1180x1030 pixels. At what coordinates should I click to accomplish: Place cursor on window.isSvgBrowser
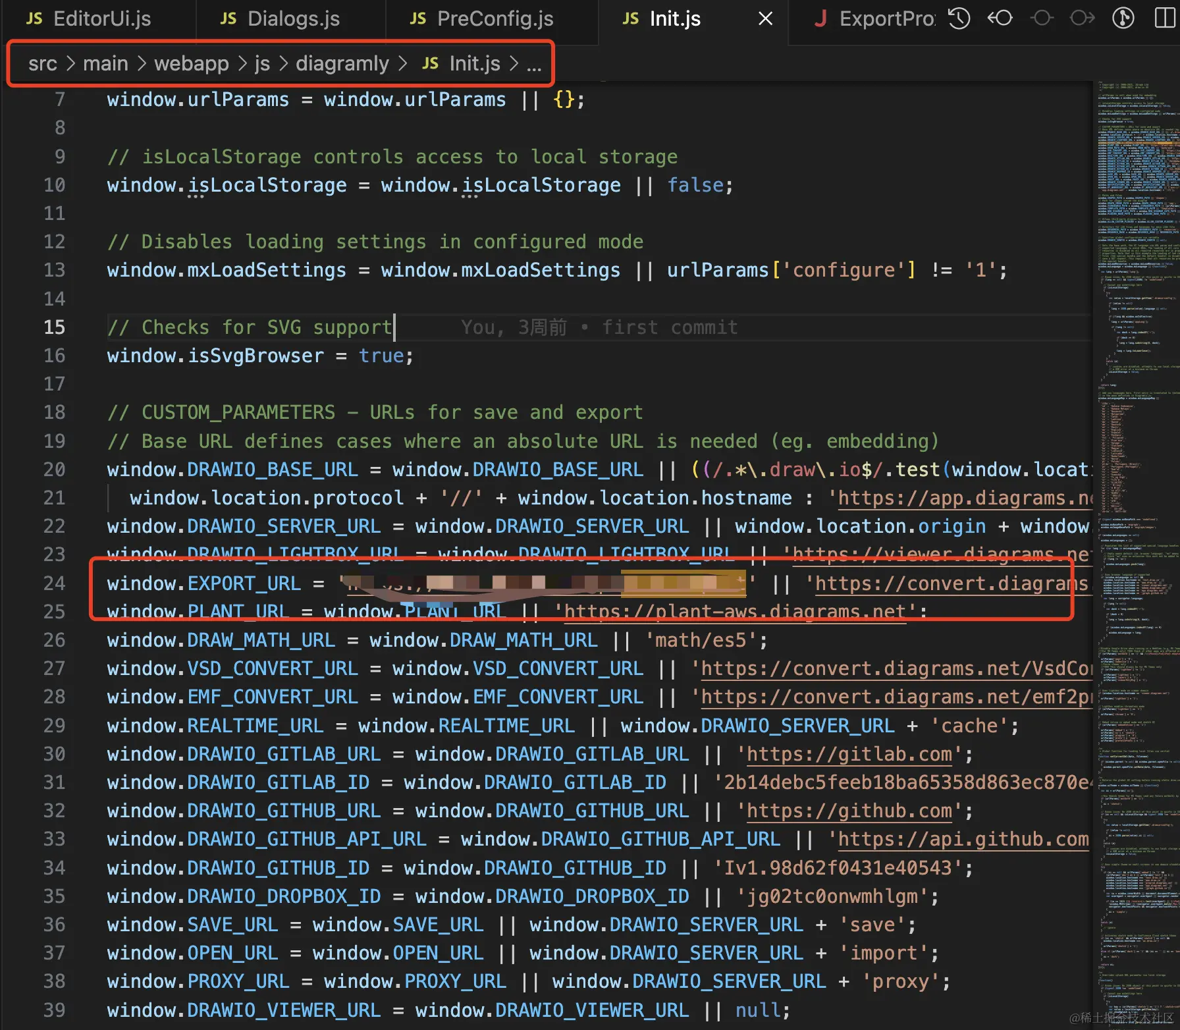click(x=215, y=356)
